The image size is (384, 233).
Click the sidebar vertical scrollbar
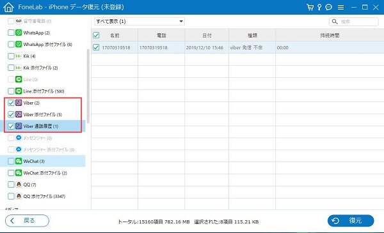point(88,86)
